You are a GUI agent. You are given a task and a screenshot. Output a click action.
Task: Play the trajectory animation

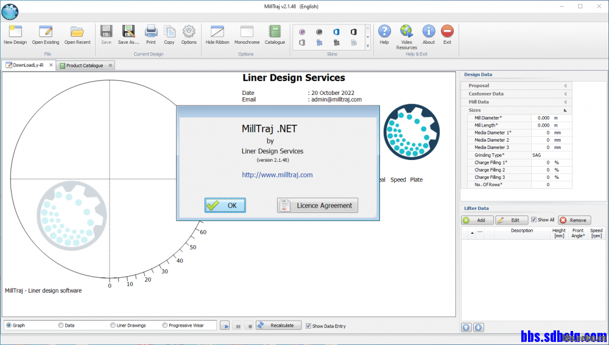[x=225, y=326]
